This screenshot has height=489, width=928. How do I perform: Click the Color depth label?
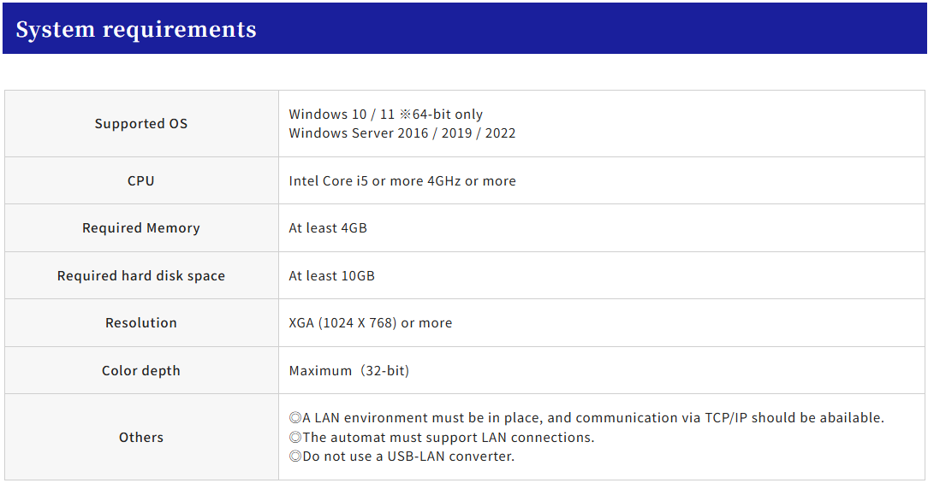coord(141,370)
